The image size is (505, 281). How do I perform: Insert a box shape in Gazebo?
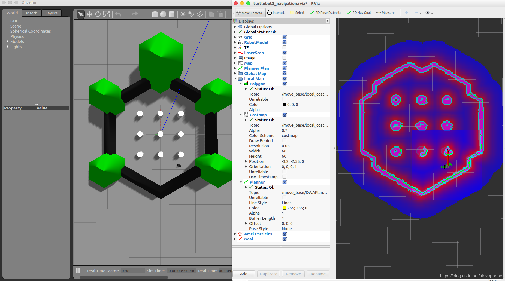click(x=155, y=14)
